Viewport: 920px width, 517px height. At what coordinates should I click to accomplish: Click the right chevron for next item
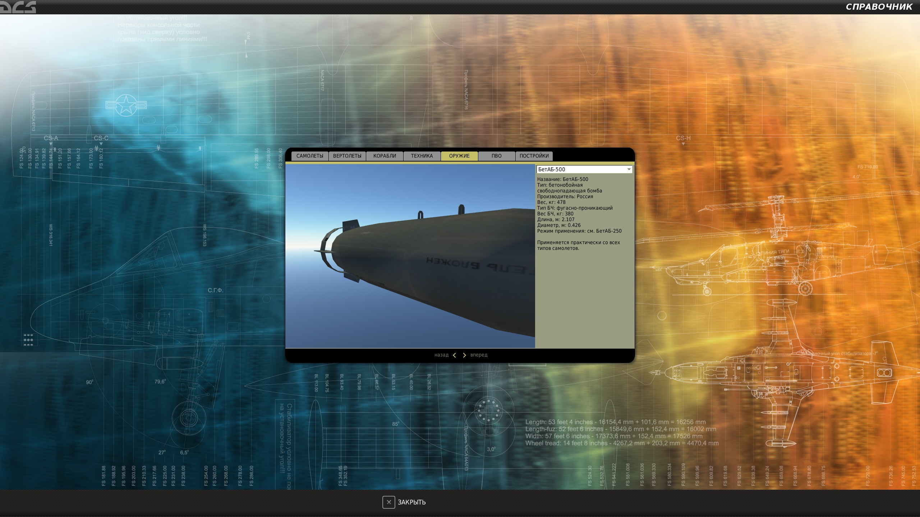coord(464,355)
